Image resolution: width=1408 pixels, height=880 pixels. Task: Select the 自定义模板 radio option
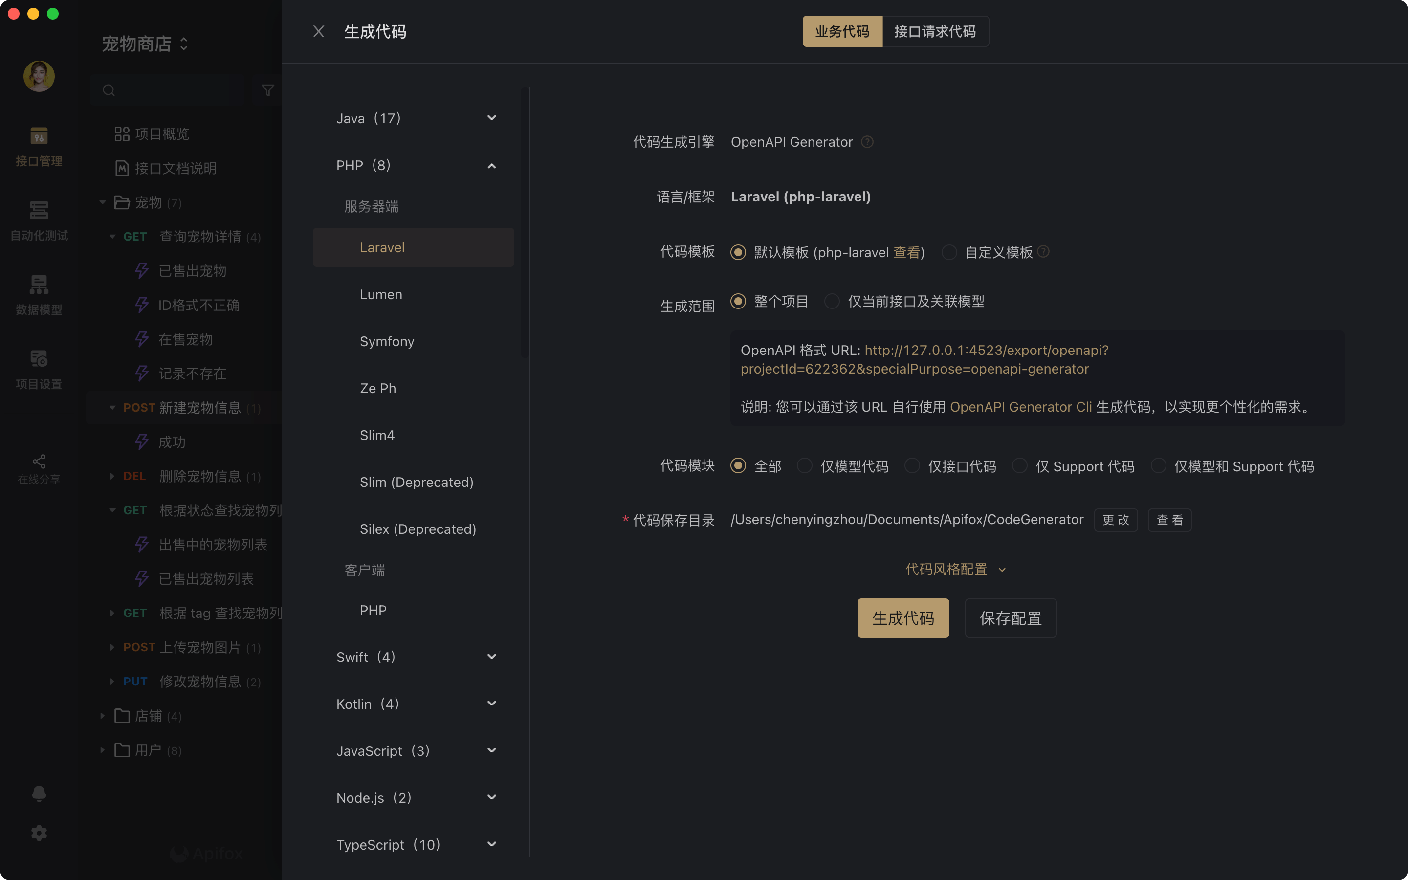click(x=949, y=253)
